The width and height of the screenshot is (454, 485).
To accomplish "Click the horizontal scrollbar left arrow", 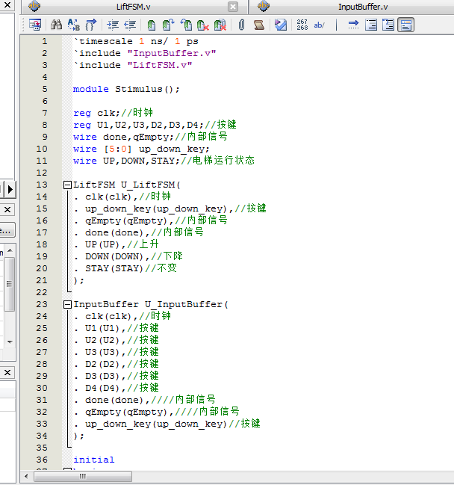I will click(x=26, y=476).
